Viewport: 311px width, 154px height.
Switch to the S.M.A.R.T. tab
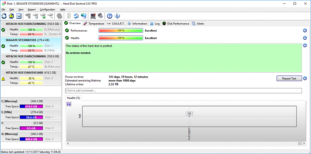pyautogui.click(x=116, y=24)
